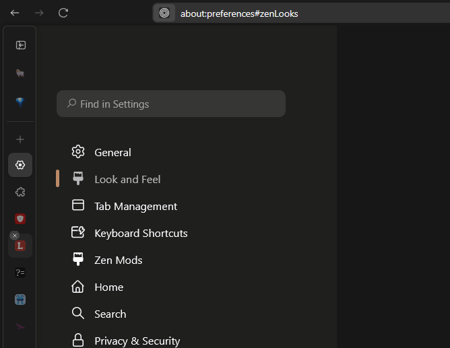
Task: Click the Zen site identity icon in address bar
Action: (164, 13)
